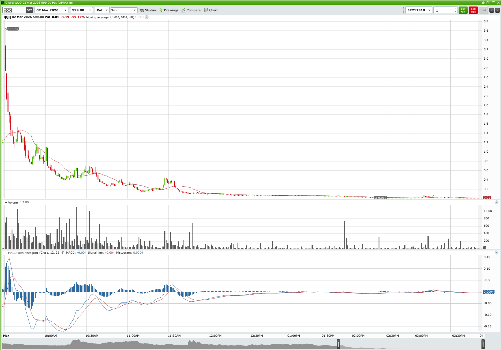Close the MACD with histogram panel
The width and height of the screenshot is (501, 350).
click(496, 252)
